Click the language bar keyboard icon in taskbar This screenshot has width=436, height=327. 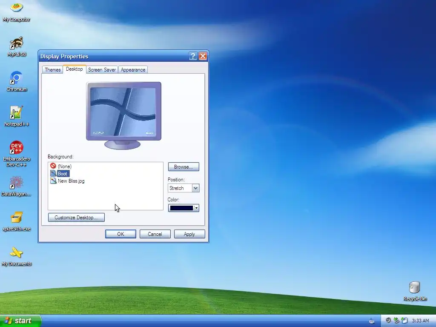372,321
